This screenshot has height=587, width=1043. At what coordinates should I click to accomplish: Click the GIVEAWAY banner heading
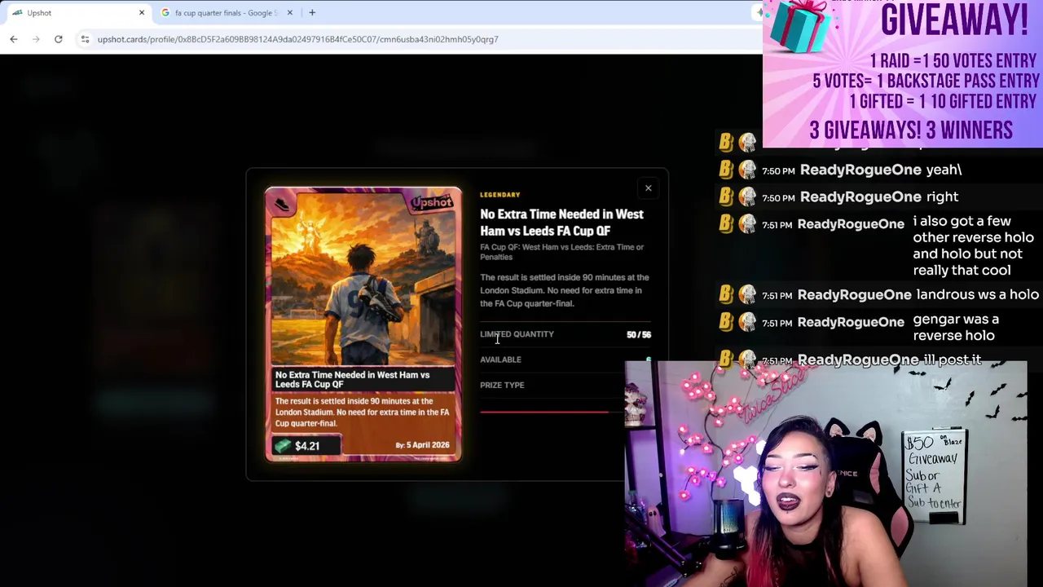953,20
